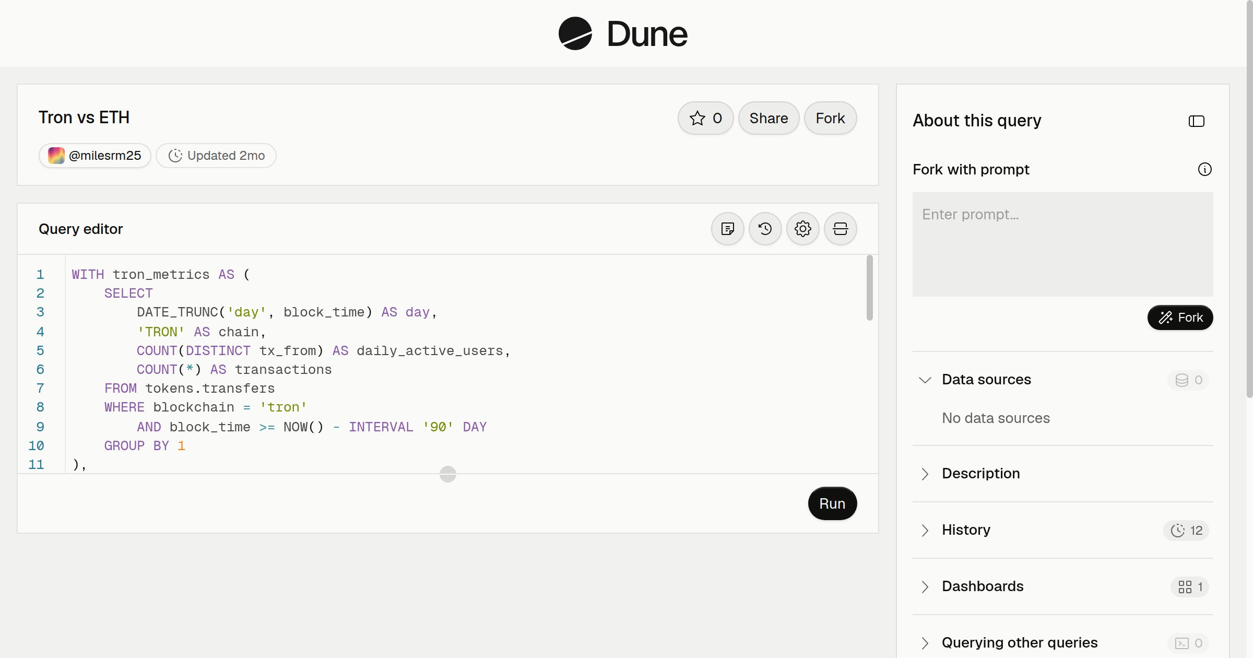The width and height of the screenshot is (1253, 658).
Task: Click the Fork with prompt info icon
Action: click(x=1205, y=169)
